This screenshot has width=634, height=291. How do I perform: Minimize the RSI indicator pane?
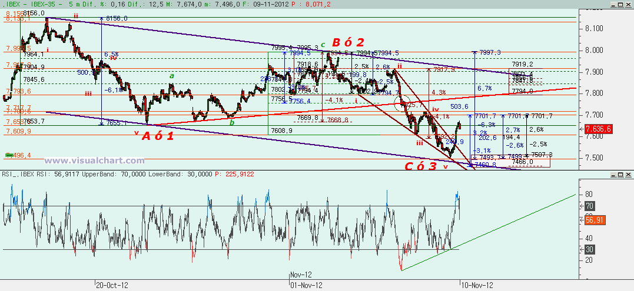(614, 175)
